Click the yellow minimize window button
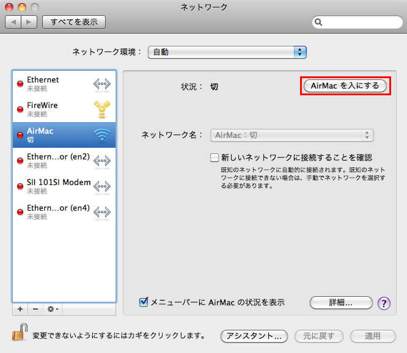Image resolution: width=407 pixels, height=353 pixels. 22,7
